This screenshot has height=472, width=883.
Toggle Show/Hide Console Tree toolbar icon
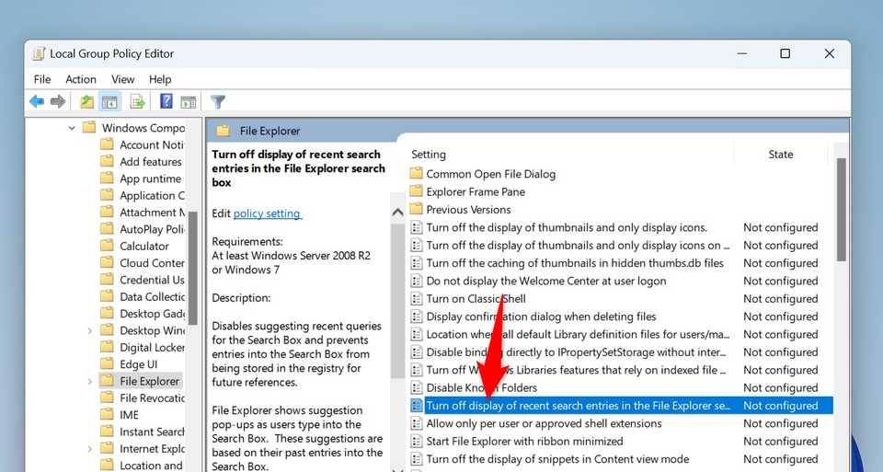(x=109, y=101)
